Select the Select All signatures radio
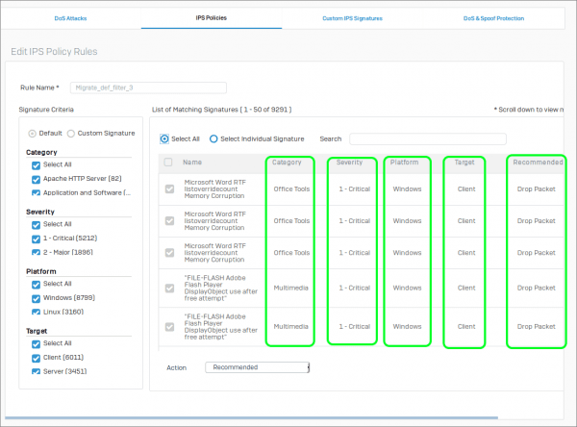 (x=164, y=138)
